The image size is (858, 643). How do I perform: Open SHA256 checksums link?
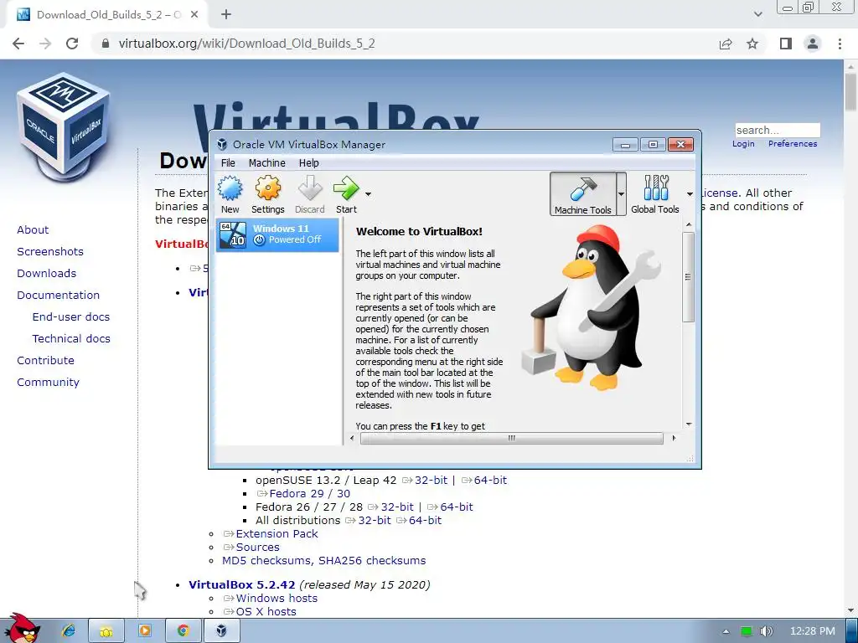click(x=372, y=560)
